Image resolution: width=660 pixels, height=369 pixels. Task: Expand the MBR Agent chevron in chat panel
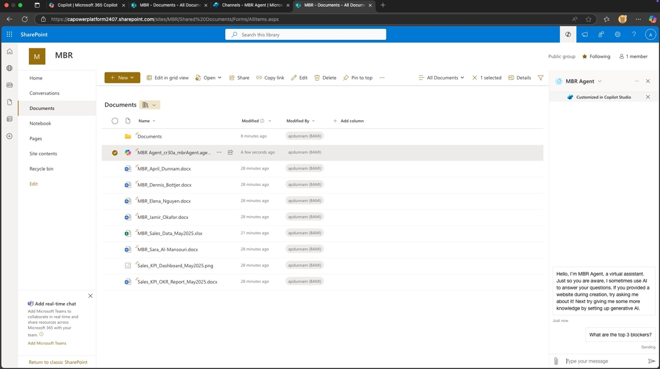tap(600, 81)
